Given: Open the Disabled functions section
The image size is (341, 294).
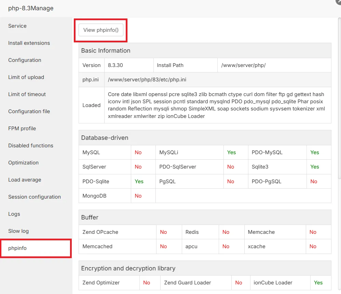Looking at the screenshot, I should click(30, 146).
